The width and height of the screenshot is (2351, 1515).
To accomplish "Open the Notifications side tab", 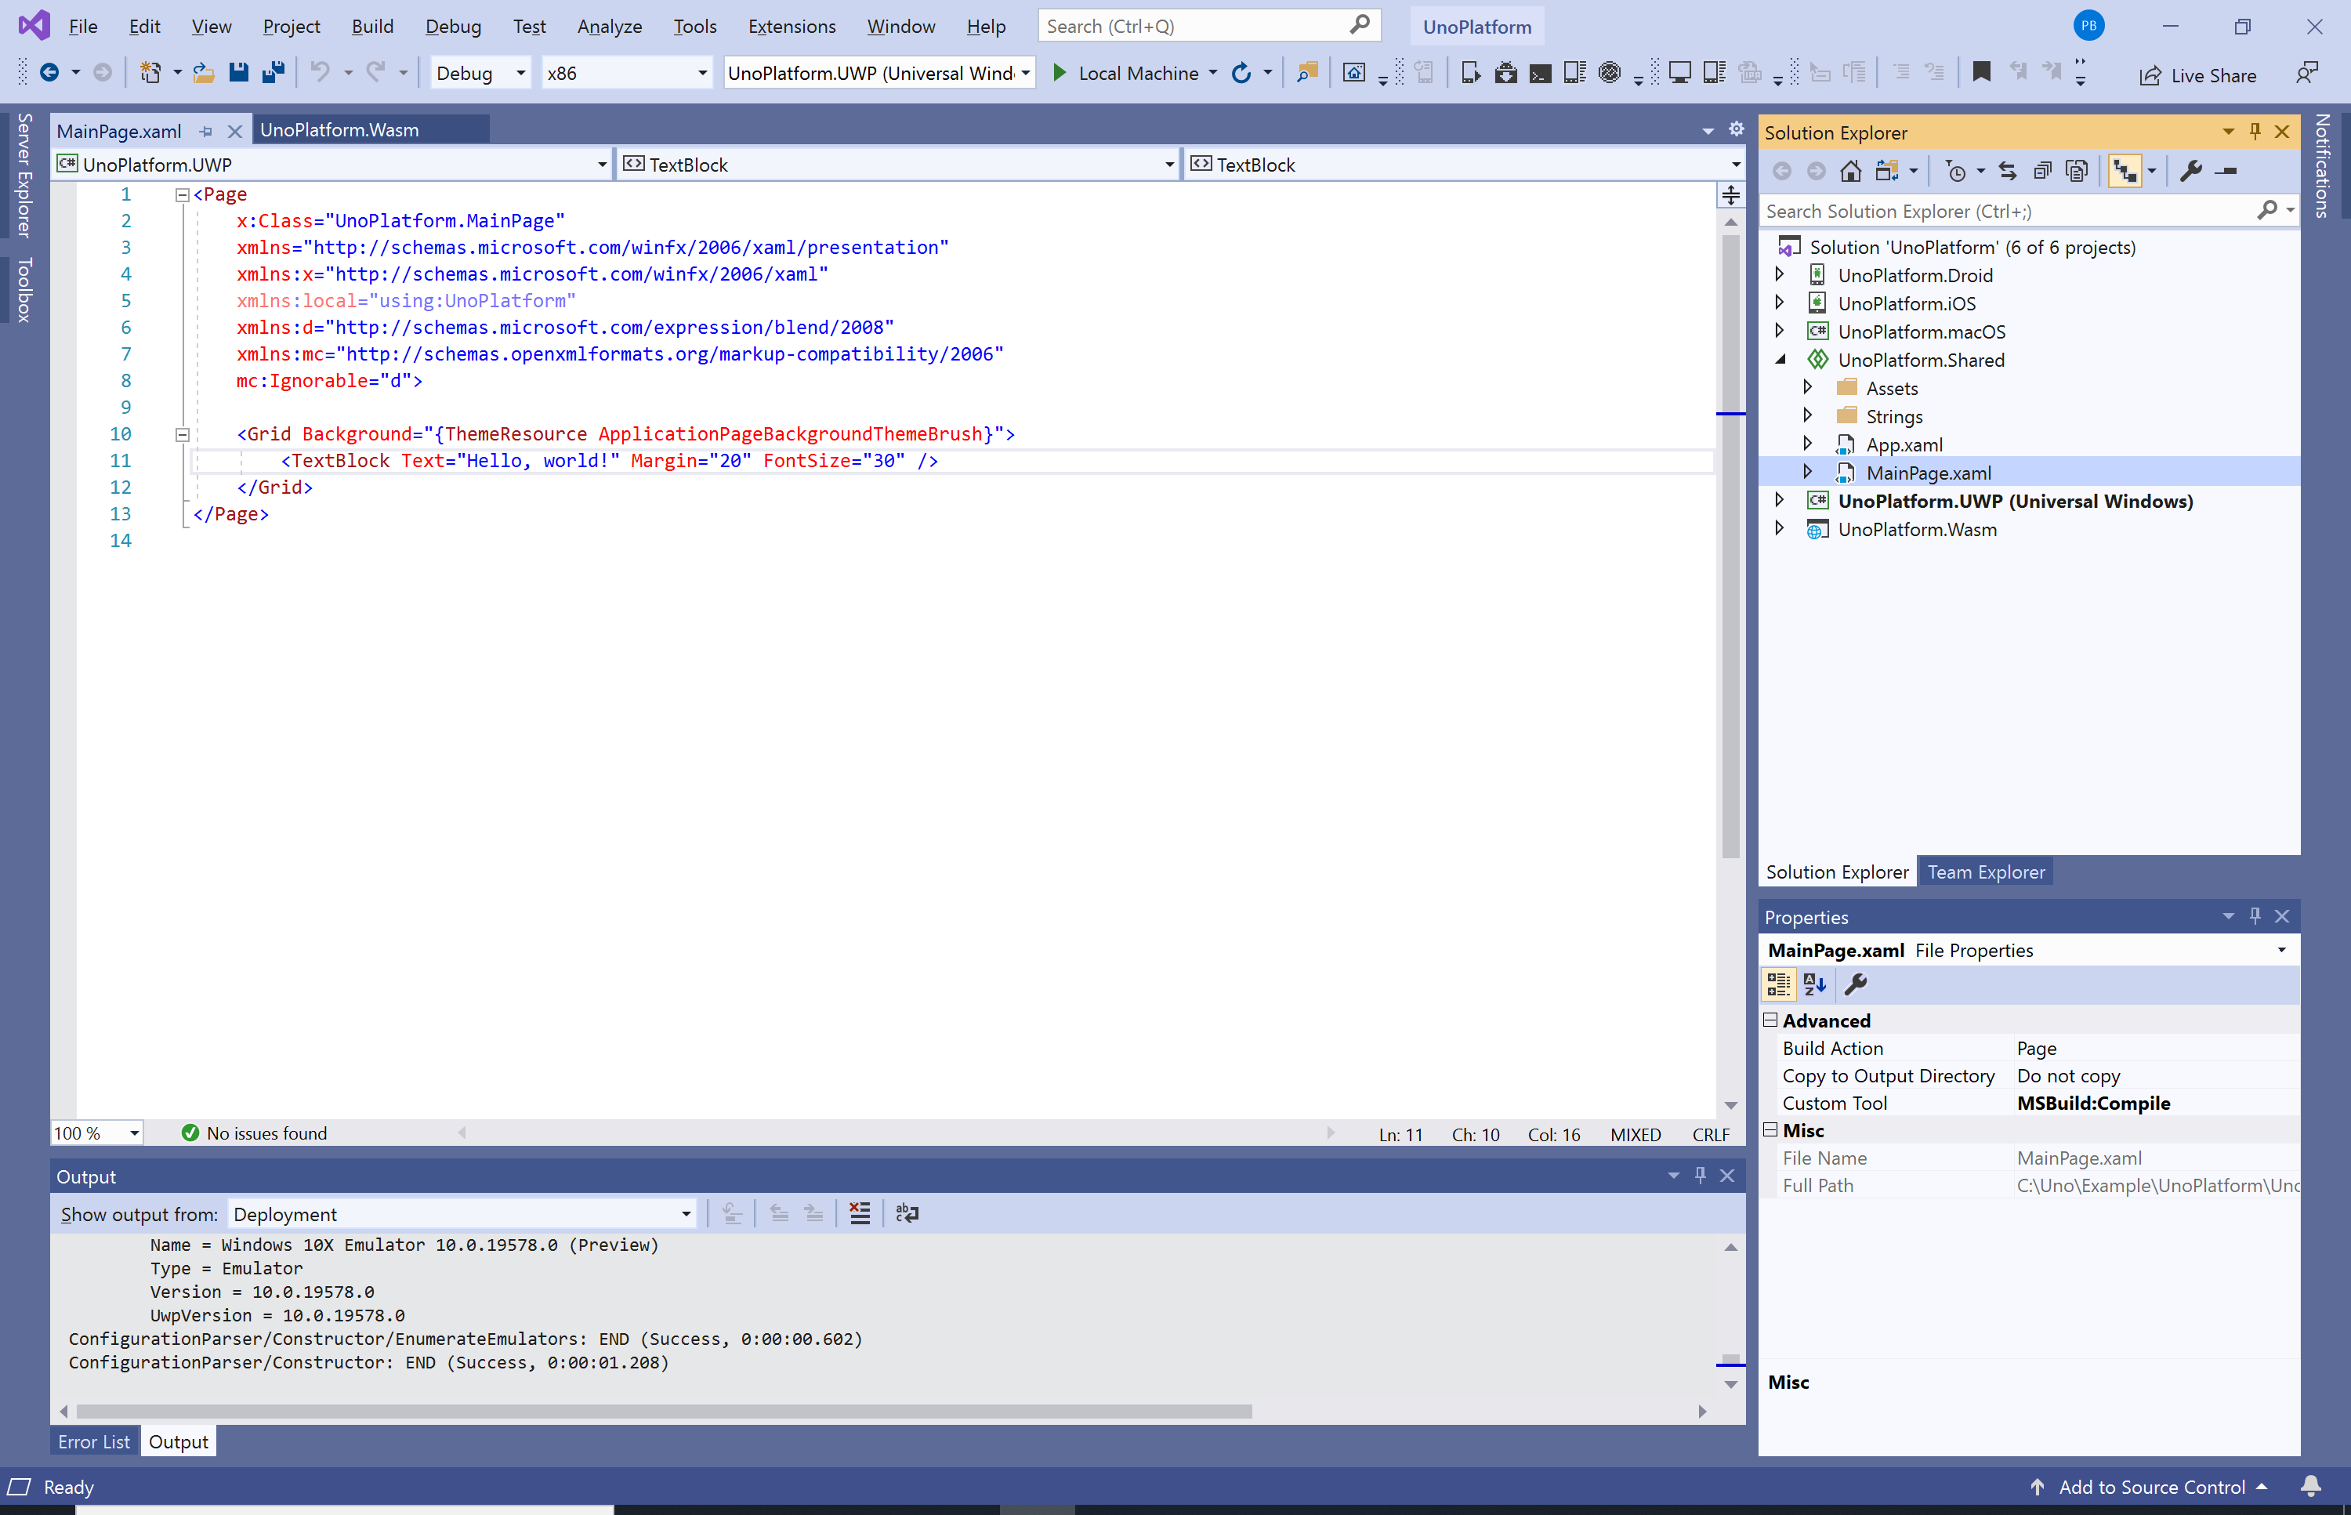I will point(2321,165).
